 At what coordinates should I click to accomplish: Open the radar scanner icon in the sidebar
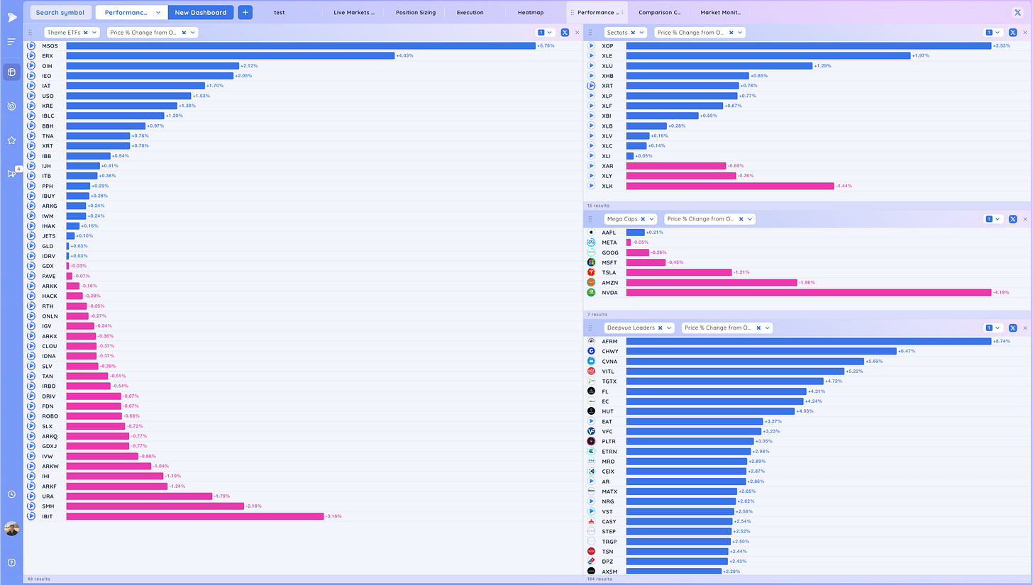11,106
